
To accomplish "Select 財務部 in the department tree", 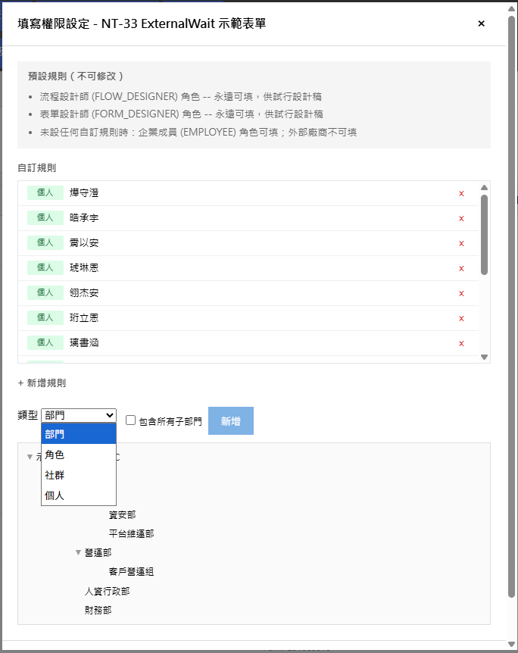I will point(98,610).
